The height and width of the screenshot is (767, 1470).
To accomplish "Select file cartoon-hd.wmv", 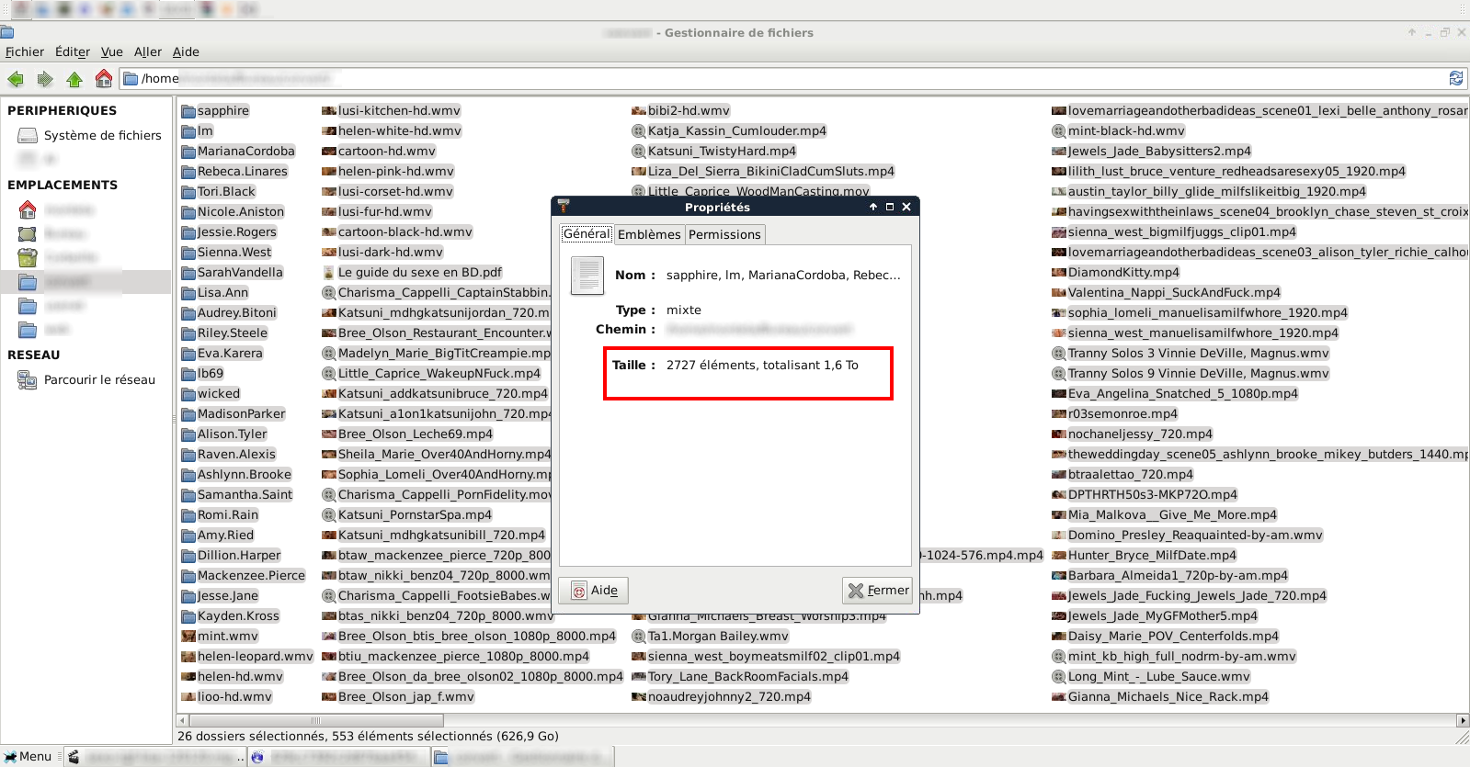I will click(379, 152).
